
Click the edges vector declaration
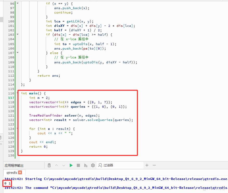[x=71, y=102]
